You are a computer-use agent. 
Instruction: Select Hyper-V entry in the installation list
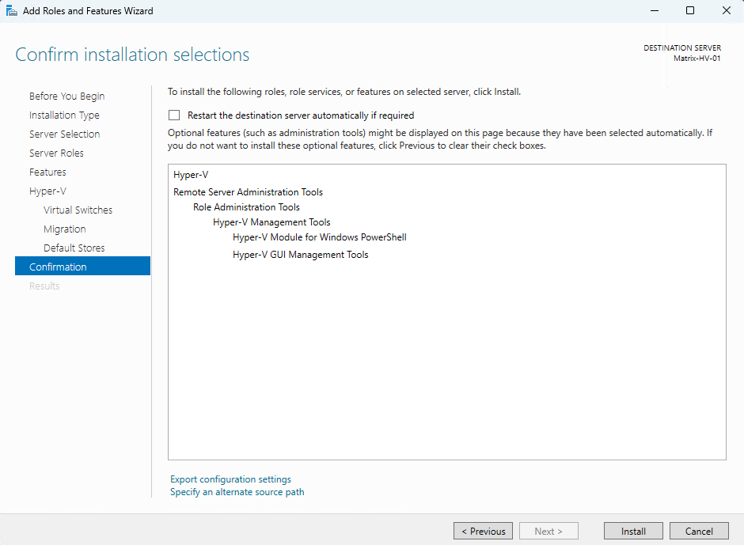(191, 175)
